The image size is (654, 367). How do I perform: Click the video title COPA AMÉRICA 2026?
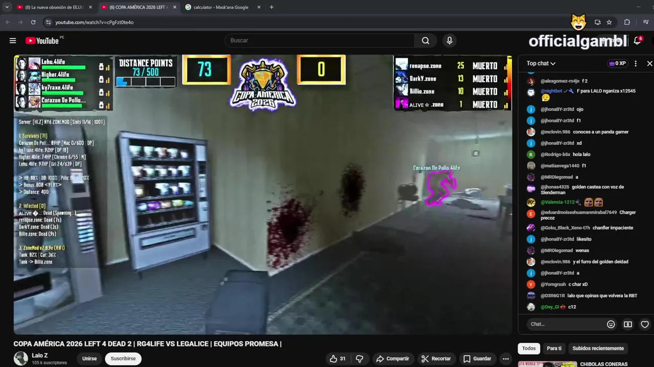(148, 344)
